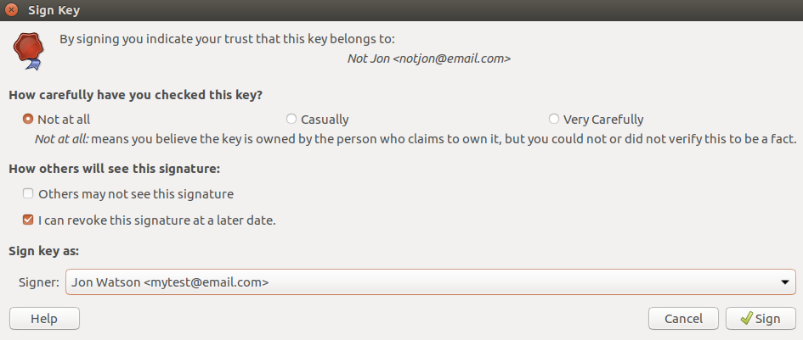Click the green checkmark on Sign button

[746, 318]
